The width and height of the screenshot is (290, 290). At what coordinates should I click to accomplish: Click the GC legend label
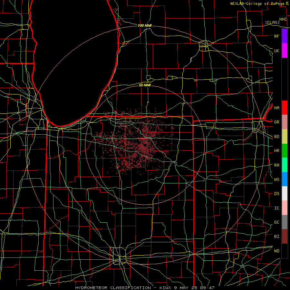tap(276, 222)
